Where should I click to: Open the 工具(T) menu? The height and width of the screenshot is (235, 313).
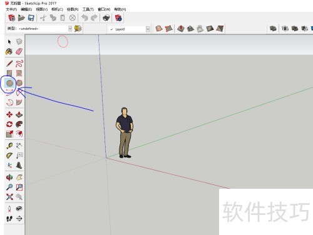pos(88,9)
